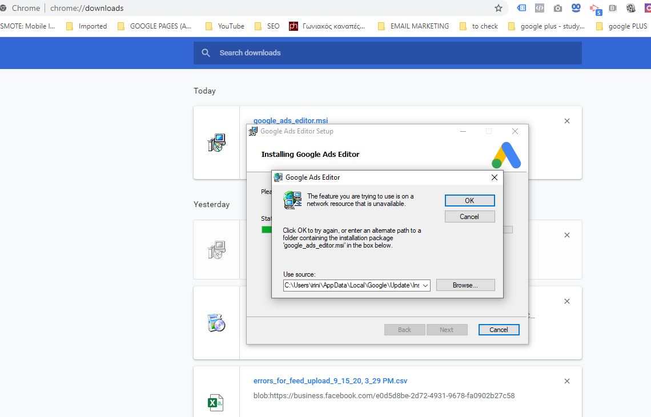Close the Google Ads Editor Setup window
This screenshot has height=417, width=651.
pos(515,131)
